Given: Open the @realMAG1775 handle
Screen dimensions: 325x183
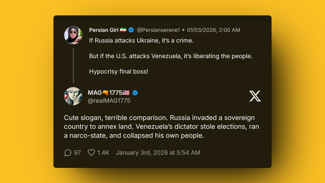Looking at the screenshot, I should click(109, 101).
